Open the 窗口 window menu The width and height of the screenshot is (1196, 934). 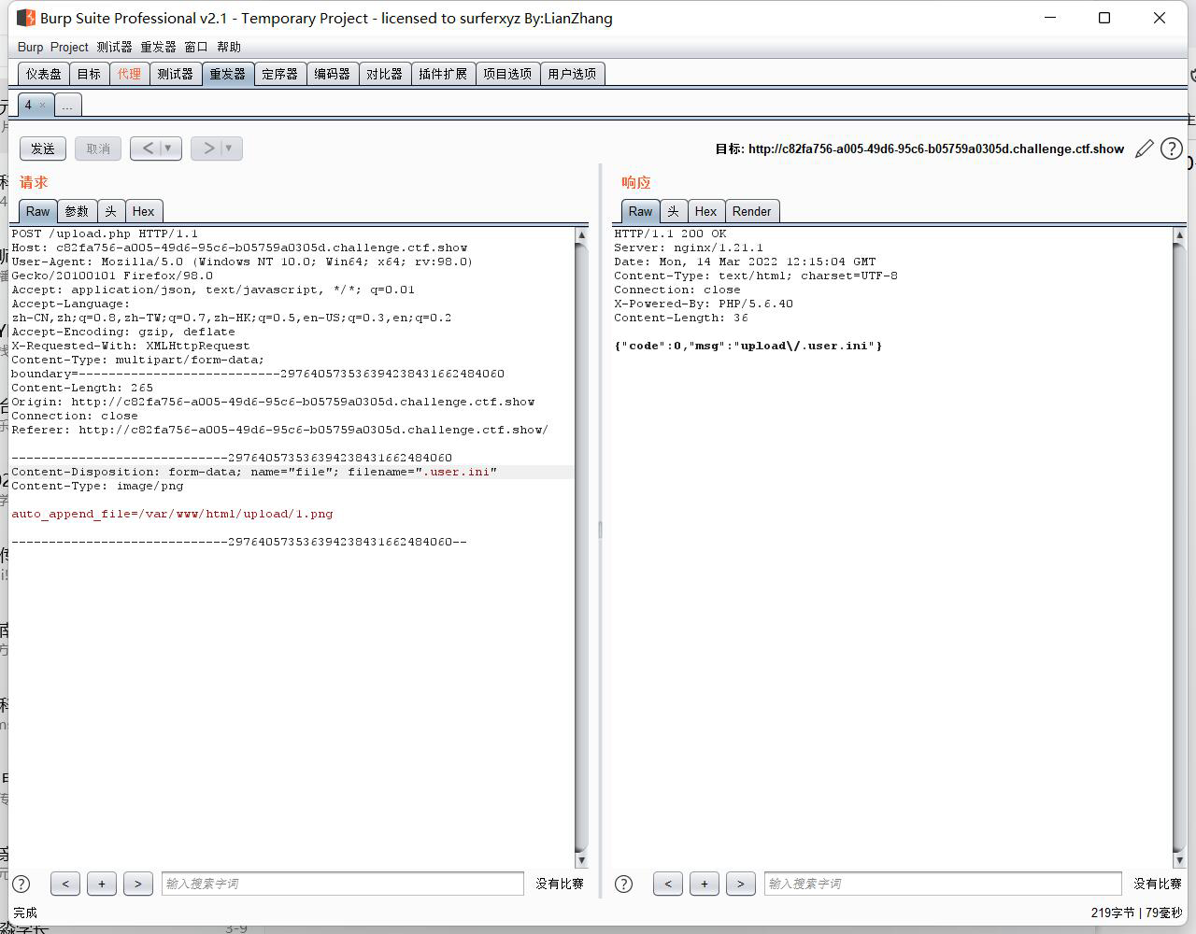point(196,47)
